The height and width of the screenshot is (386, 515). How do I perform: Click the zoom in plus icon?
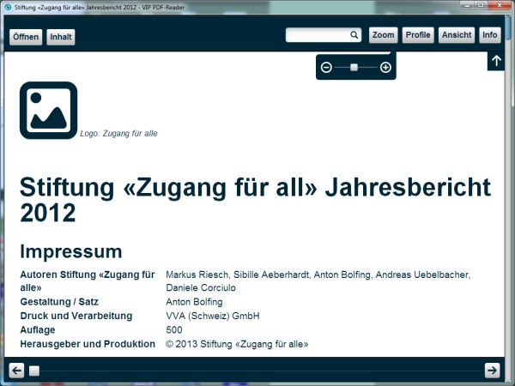(x=385, y=68)
